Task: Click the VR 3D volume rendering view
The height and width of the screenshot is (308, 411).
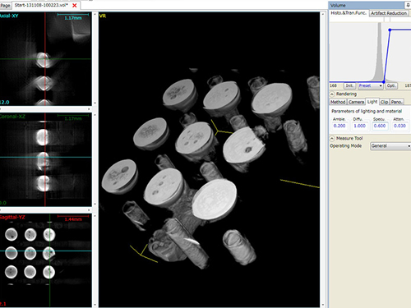Action: click(x=209, y=159)
